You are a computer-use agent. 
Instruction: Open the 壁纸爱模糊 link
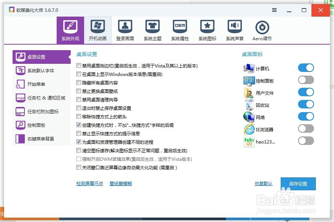point(121,183)
